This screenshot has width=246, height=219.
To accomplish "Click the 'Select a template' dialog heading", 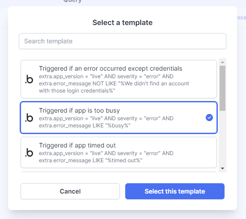I will [x=123, y=23].
